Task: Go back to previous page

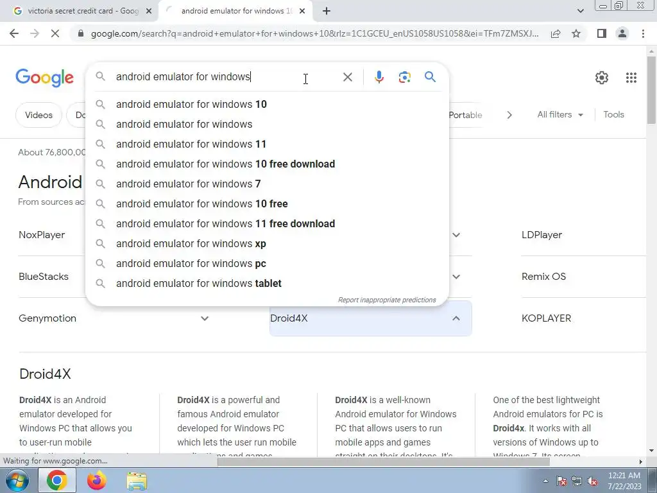Action: tap(14, 33)
